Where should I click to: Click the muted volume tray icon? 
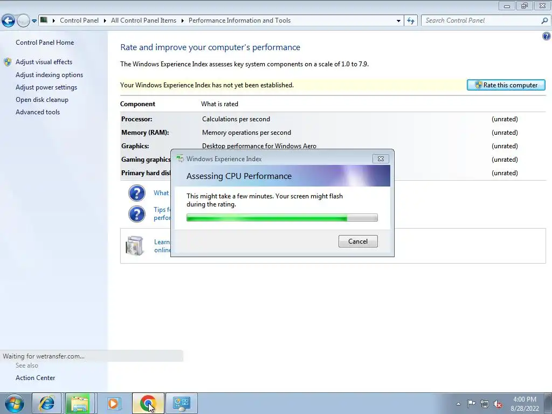(x=498, y=404)
